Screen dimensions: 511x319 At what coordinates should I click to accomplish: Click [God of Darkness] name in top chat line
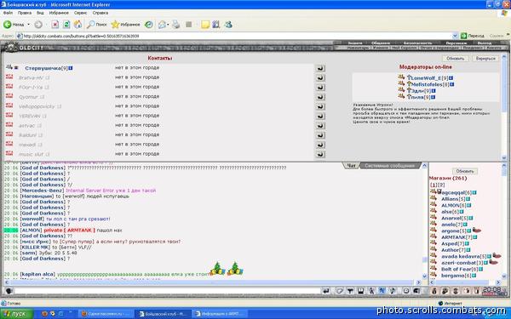click(x=43, y=168)
